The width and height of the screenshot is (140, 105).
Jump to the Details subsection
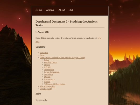point(47,77)
